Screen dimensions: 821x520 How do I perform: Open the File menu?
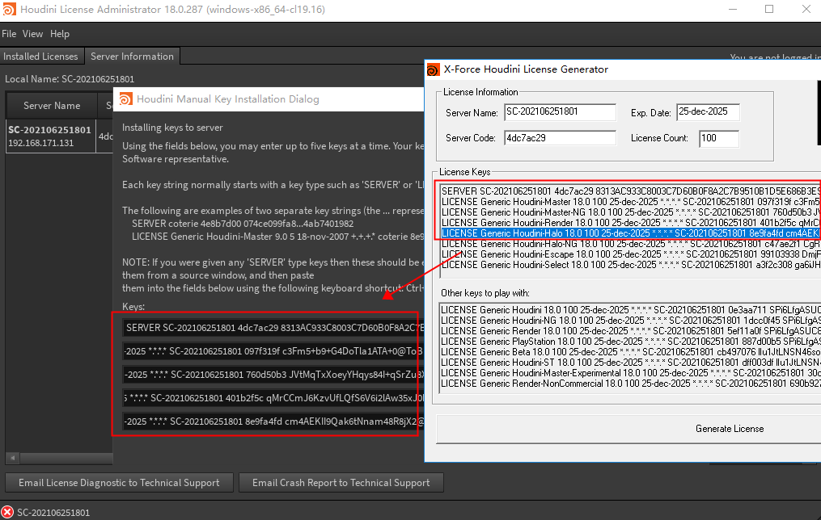click(x=9, y=34)
